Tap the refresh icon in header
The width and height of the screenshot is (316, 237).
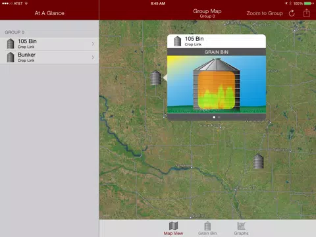[292, 13]
